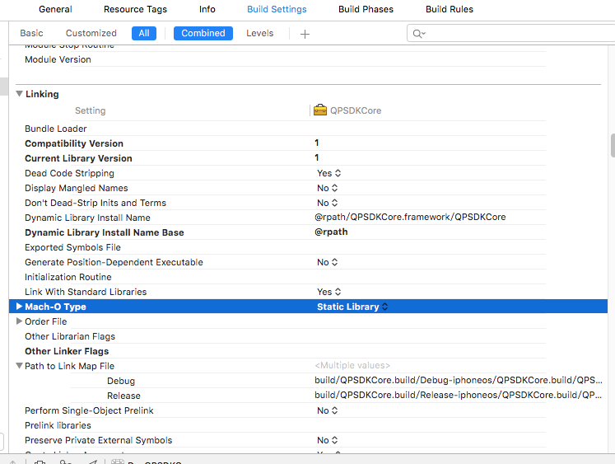Select Dynamic Library Install Name setting
This screenshot has height=464, width=615.
(x=87, y=218)
